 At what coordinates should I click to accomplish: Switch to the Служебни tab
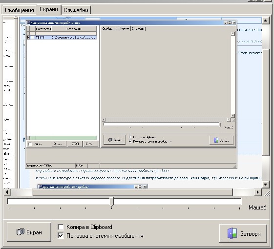pyautogui.click(x=76, y=10)
